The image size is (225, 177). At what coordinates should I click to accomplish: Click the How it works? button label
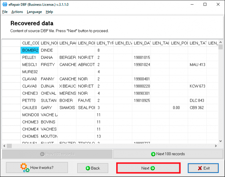(42, 167)
